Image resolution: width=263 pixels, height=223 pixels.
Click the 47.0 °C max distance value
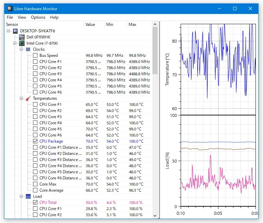[135, 147]
